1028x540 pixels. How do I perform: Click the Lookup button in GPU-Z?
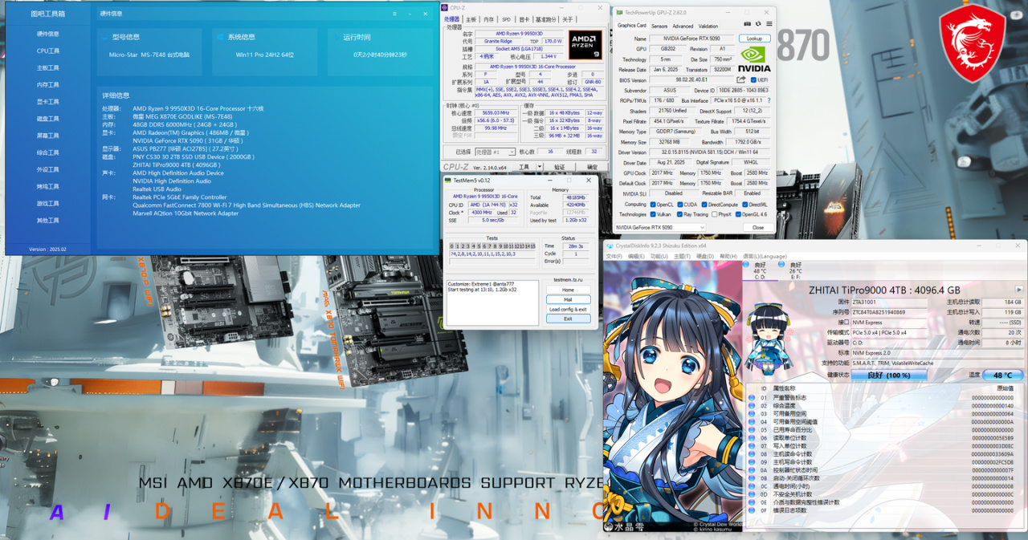754,39
